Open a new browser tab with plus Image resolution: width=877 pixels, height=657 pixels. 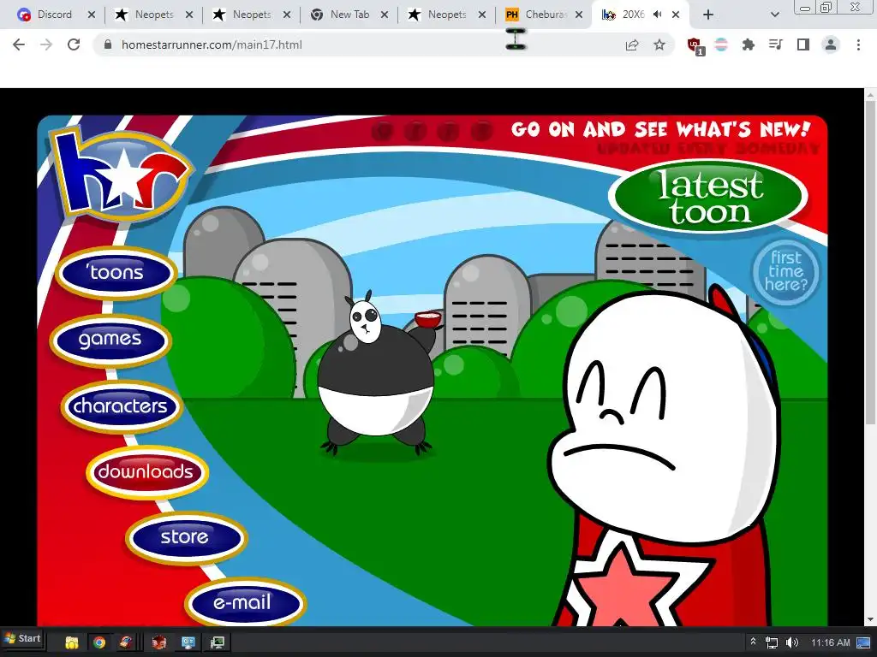[x=708, y=15]
